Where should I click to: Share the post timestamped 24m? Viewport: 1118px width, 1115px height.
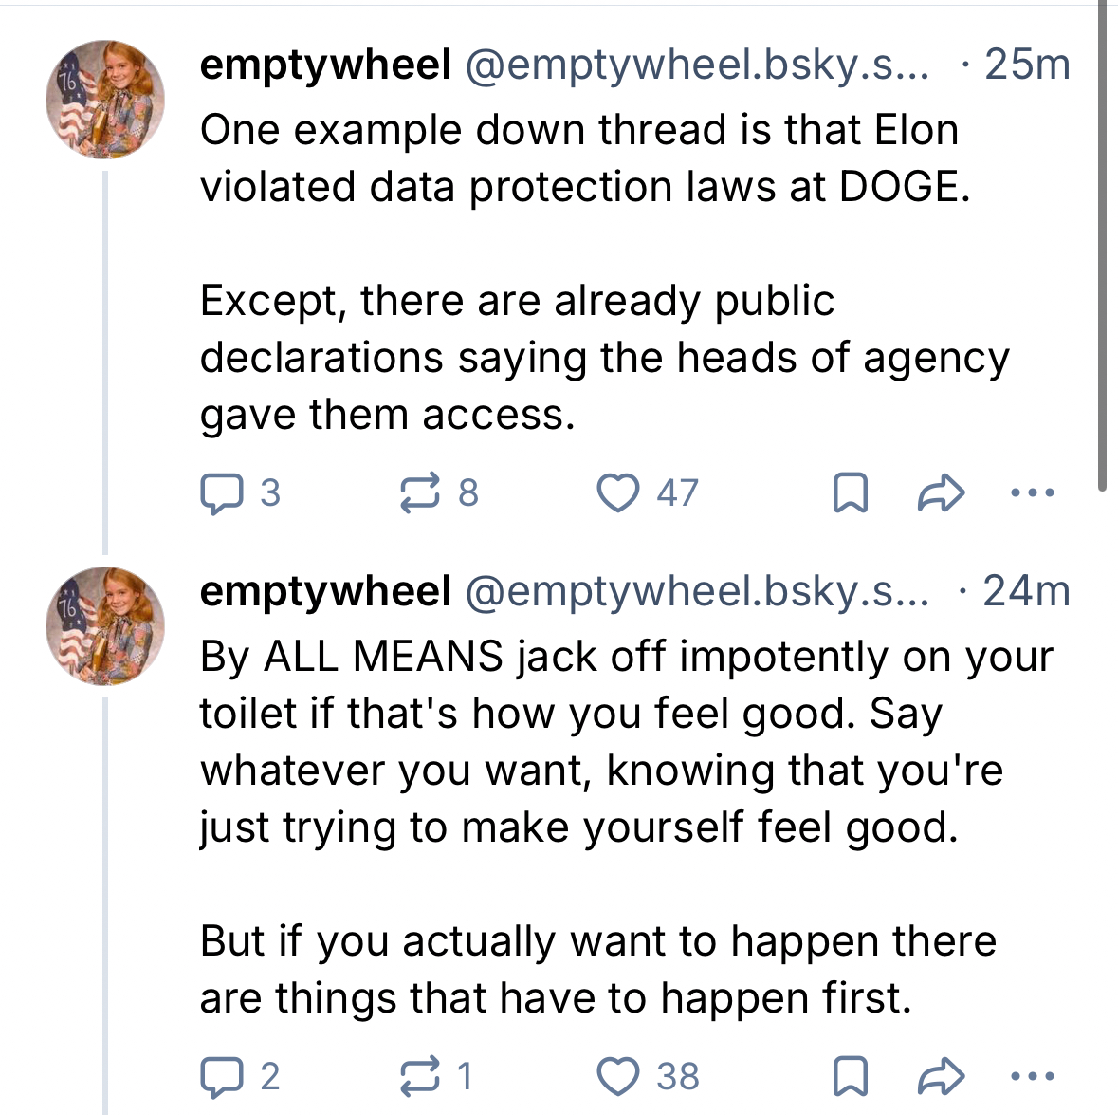point(942,1077)
